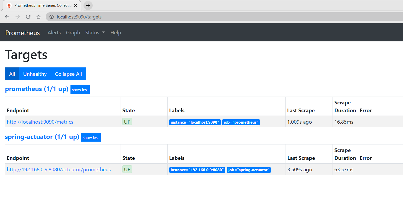Screen dimensions: 403x202
Task: Click the Prometheus brand link
Action: coord(22,33)
